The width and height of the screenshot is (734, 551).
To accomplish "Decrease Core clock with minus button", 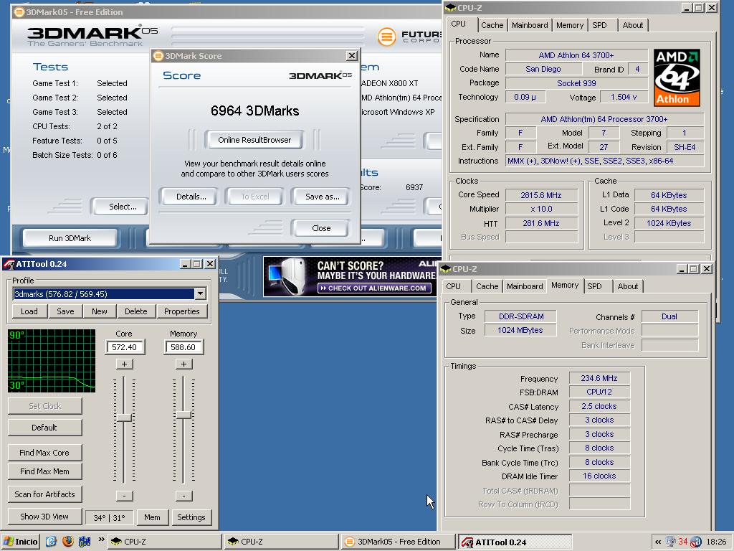I will coord(124,496).
